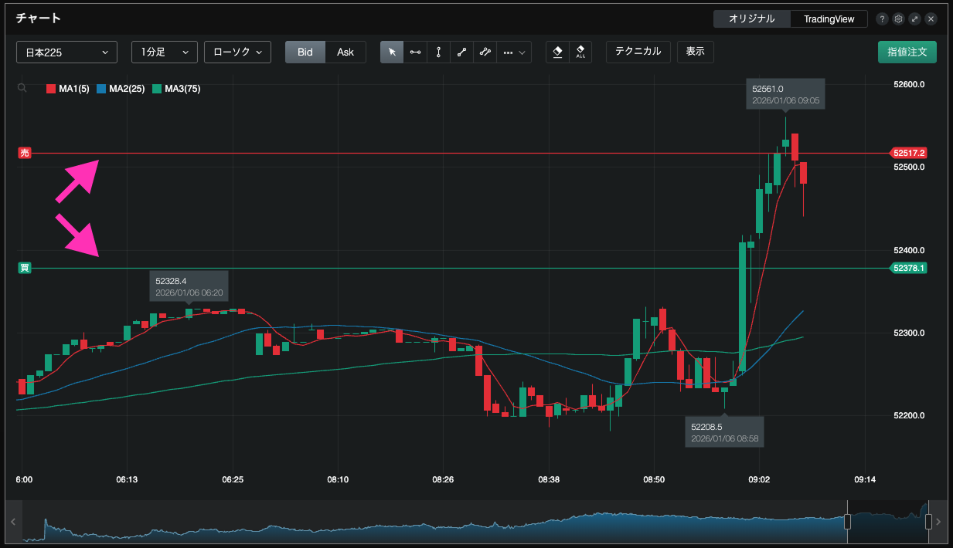The width and height of the screenshot is (953, 548).
Task: Open chart settings gear icon
Action: [898, 19]
